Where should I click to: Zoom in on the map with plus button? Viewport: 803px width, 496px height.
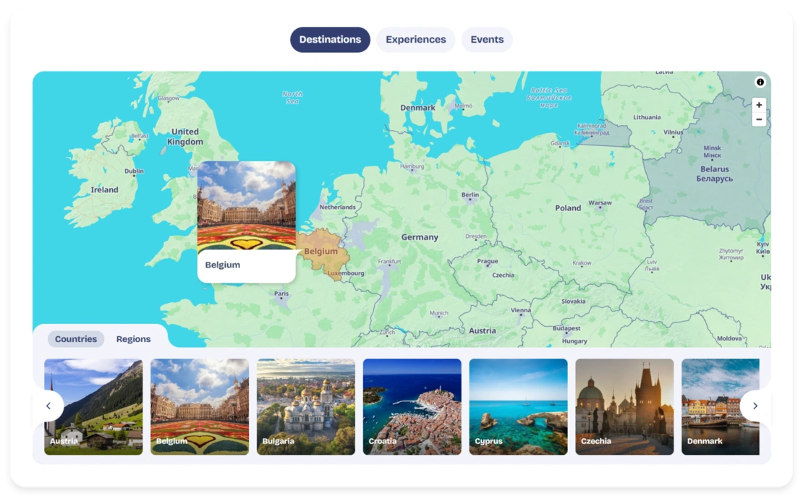tap(759, 105)
